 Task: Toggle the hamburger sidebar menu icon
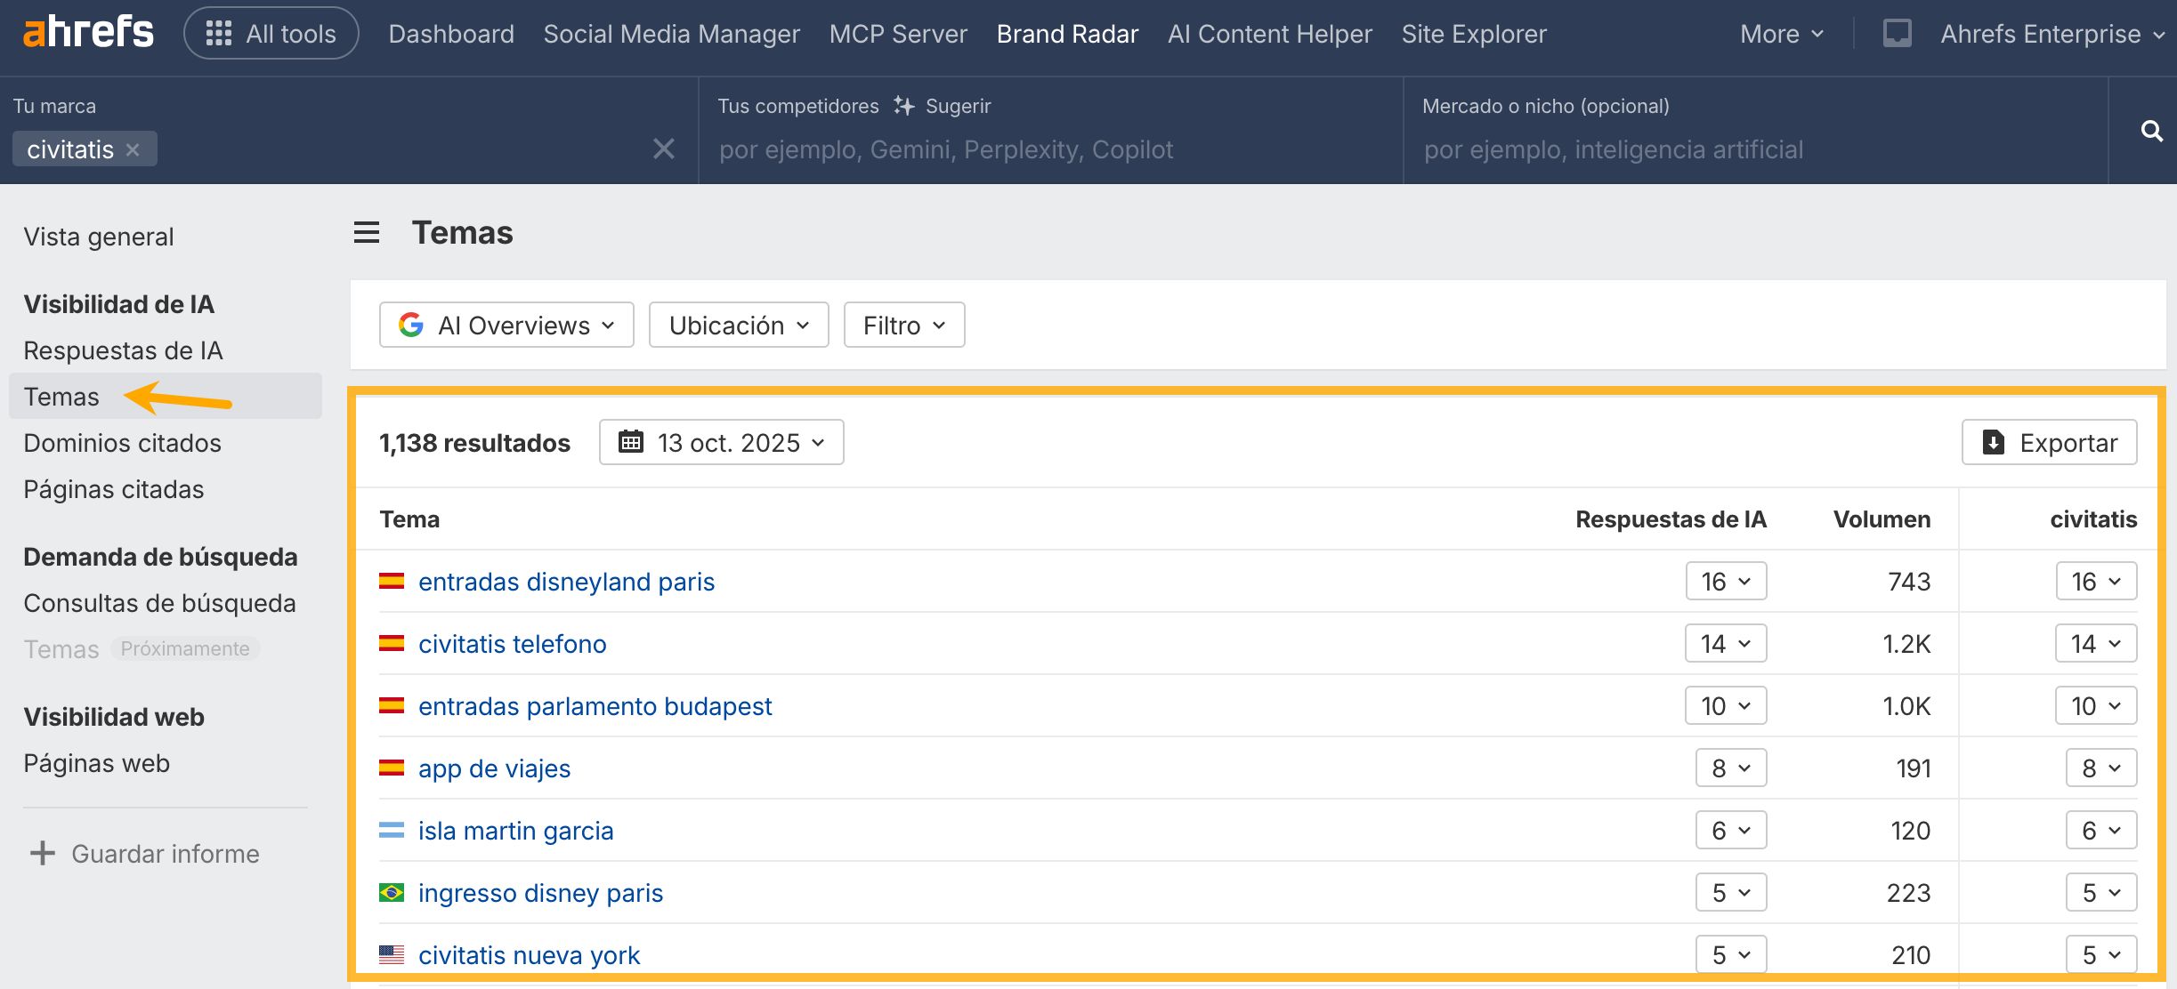tap(367, 233)
